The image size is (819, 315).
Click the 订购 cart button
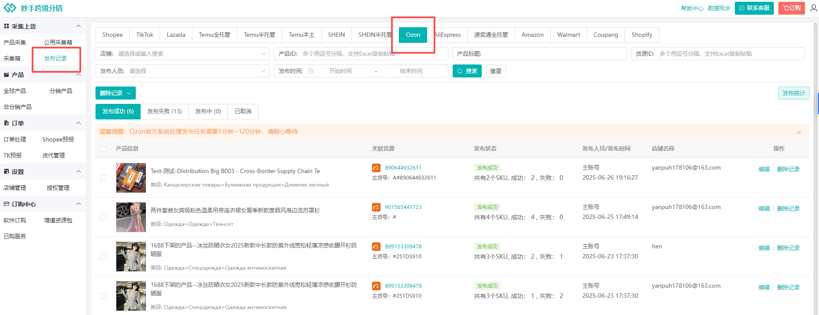click(791, 8)
